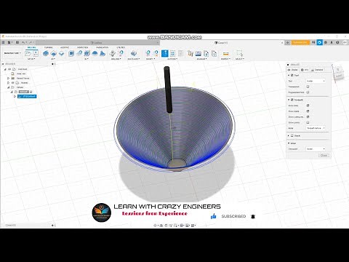Screen dimensions: 349x262
Task: Switch to Display tab in Simulate panel
Action: [292, 70]
